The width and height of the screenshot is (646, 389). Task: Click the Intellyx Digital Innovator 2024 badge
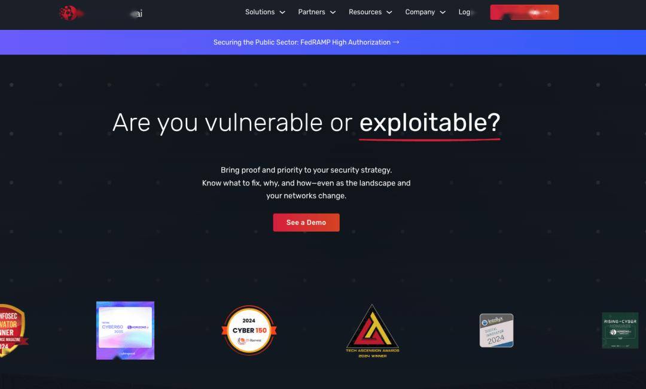pyautogui.click(x=496, y=330)
